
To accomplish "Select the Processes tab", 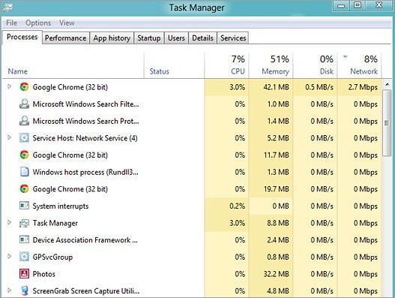I will coord(22,37).
